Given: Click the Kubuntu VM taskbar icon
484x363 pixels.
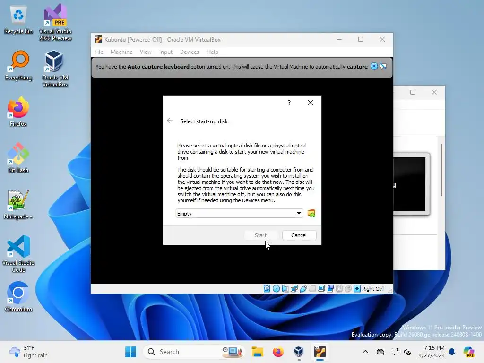Looking at the screenshot, I should point(320,352).
